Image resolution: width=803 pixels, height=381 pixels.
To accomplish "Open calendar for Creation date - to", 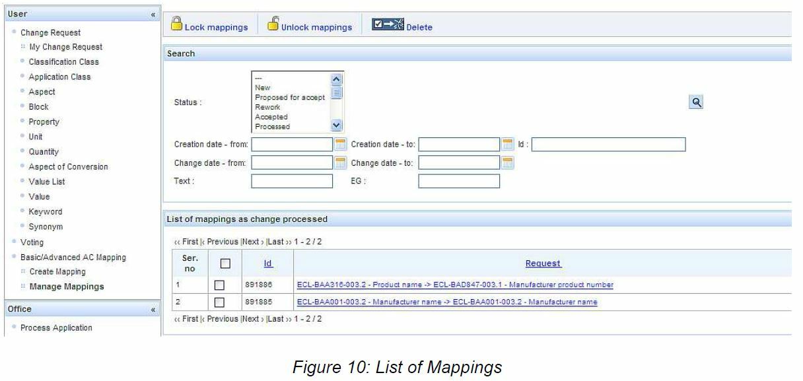I will (x=508, y=145).
